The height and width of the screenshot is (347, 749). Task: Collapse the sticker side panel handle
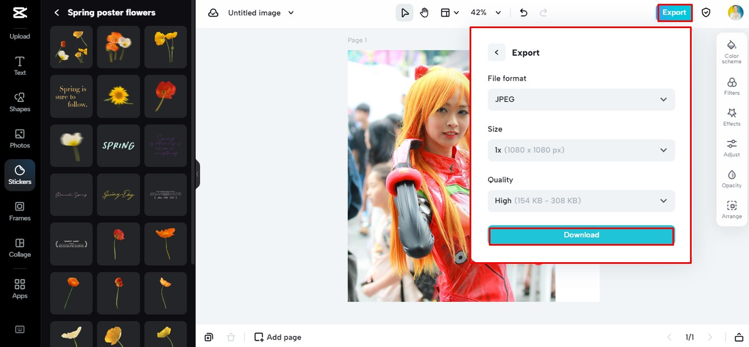point(197,174)
